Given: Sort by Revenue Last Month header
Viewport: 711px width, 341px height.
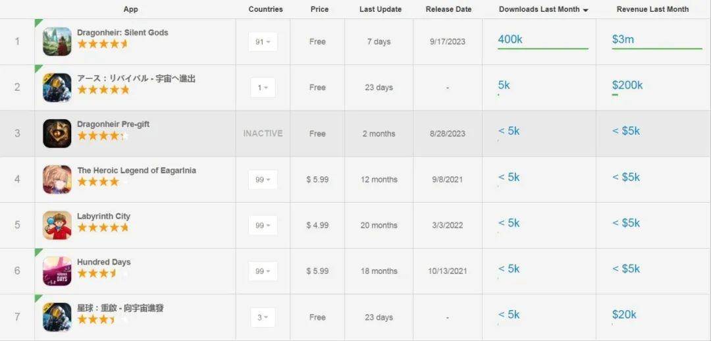Looking at the screenshot, I should tap(652, 9).
